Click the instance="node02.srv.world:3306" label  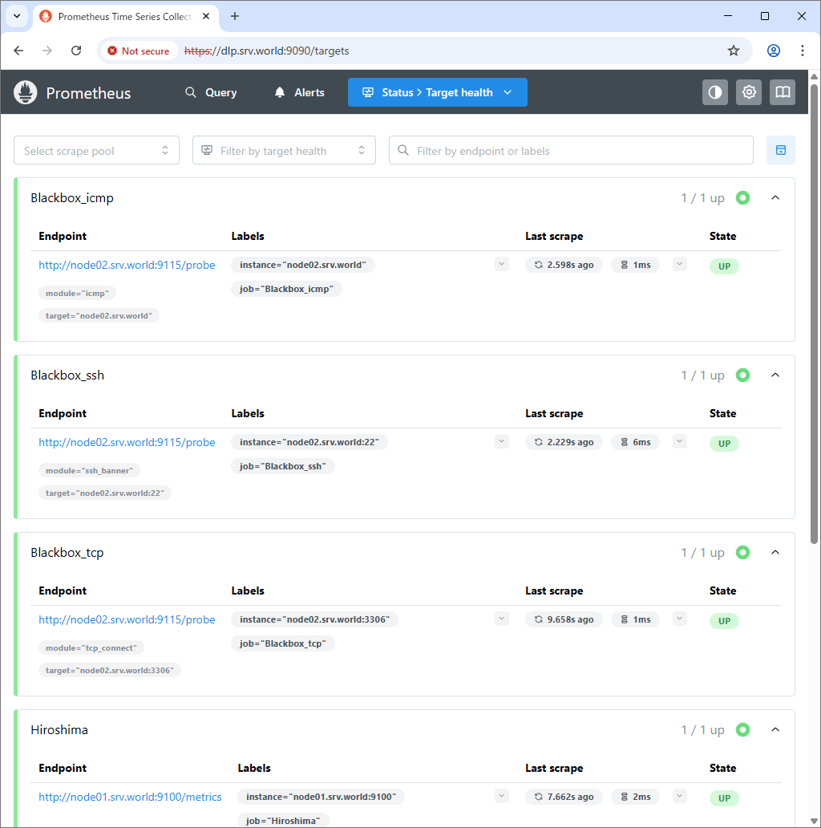314,619
